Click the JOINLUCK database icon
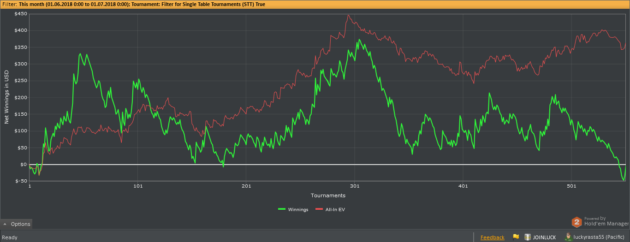Image resolution: width=630 pixels, height=242 pixels. [528, 237]
